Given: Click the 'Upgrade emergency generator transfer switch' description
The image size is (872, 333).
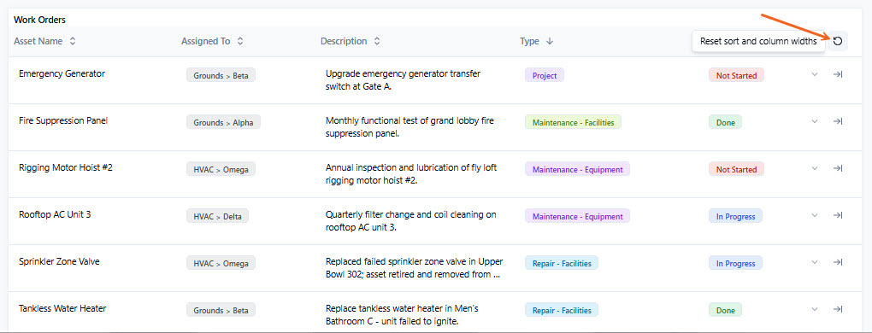Looking at the screenshot, I should tap(404, 80).
